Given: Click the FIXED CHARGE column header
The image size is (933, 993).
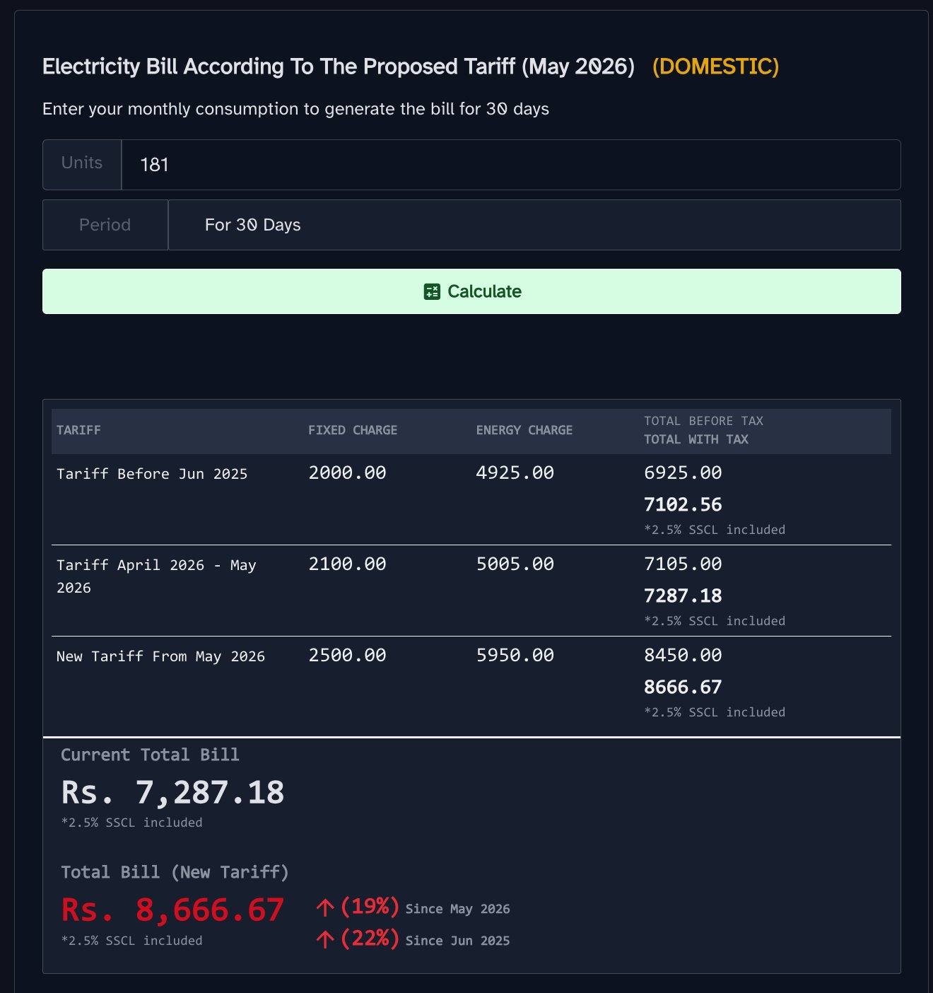Looking at the screenshot, I should coord(353,430).
